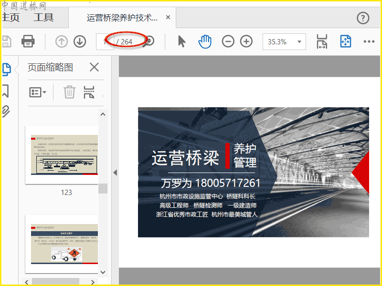Print the document with the printer icon
This screenshot has height=286, width=382.
point(28,41)
